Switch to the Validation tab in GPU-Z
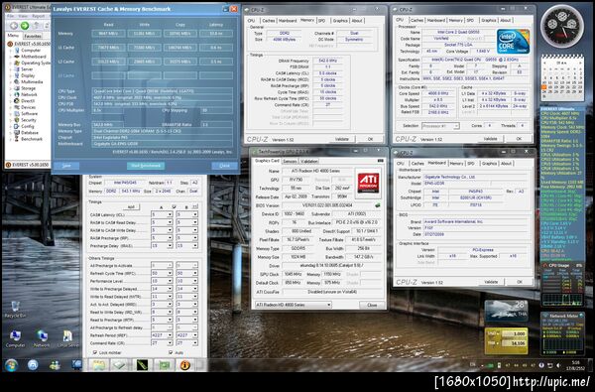595x392 pixels. (308, 162)
